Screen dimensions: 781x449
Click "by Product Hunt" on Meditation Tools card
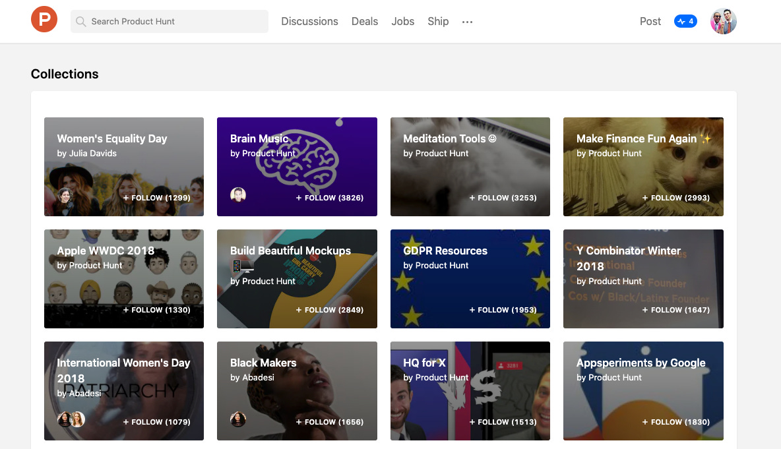[436, 154]
